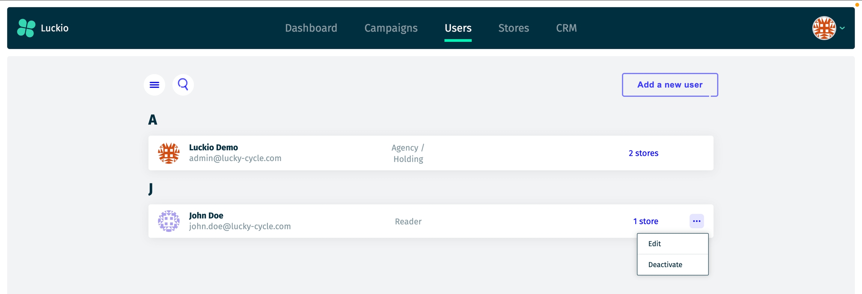Open the 2 stores link
The width and height of the screenshot is (862, 294).
[x=643, y=153]
